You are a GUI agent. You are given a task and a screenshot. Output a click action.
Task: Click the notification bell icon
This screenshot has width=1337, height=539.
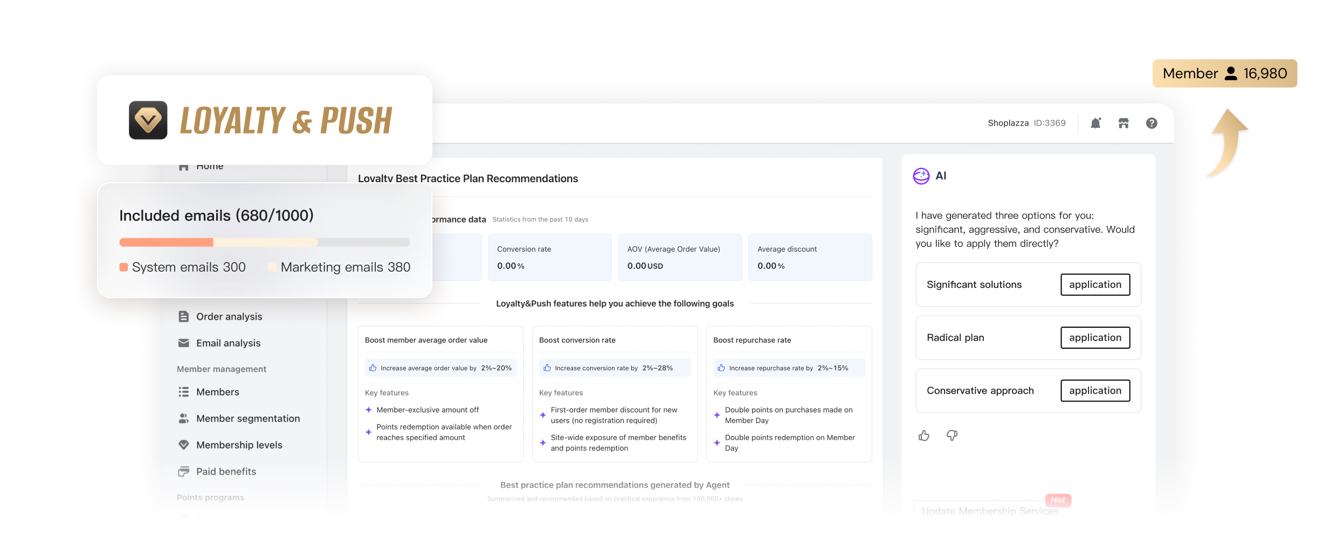coord(1095,123)
